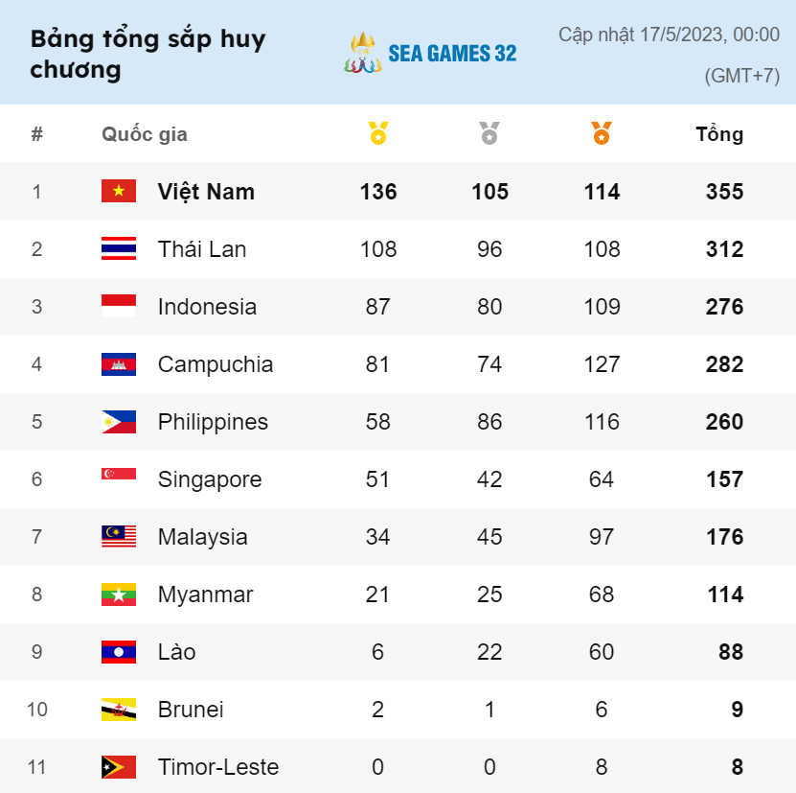The width and height of the screenshot is (796, 793).
Task: Click the Malaysia flag icon
Action: pos(119,536)
